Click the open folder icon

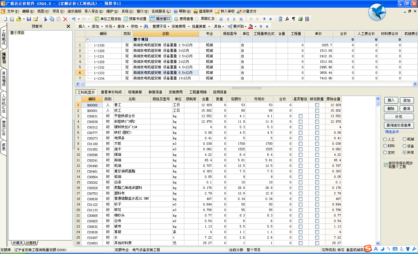[x=19, y=19]
